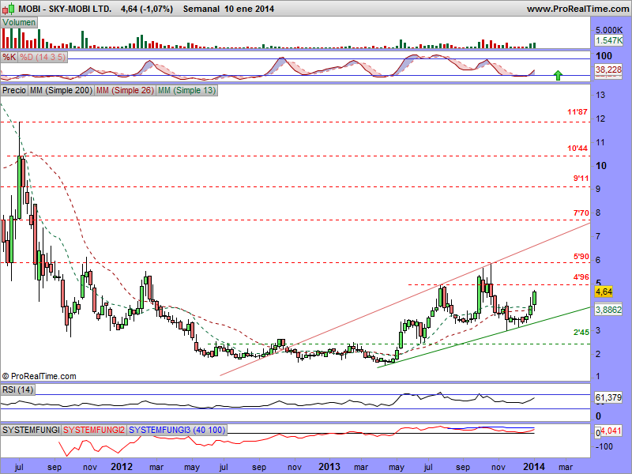Click the www.ProRealTime.com link
This screenshot has width=632, height=474.
coord(577,9)
